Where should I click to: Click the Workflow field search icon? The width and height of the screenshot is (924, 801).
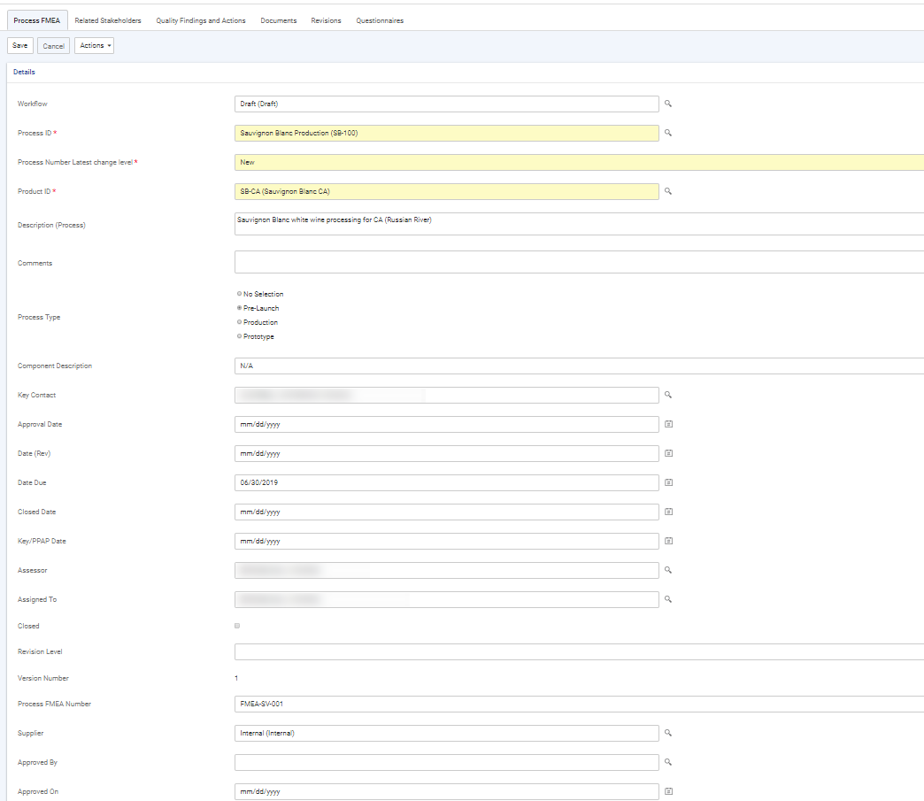[668, 104]
